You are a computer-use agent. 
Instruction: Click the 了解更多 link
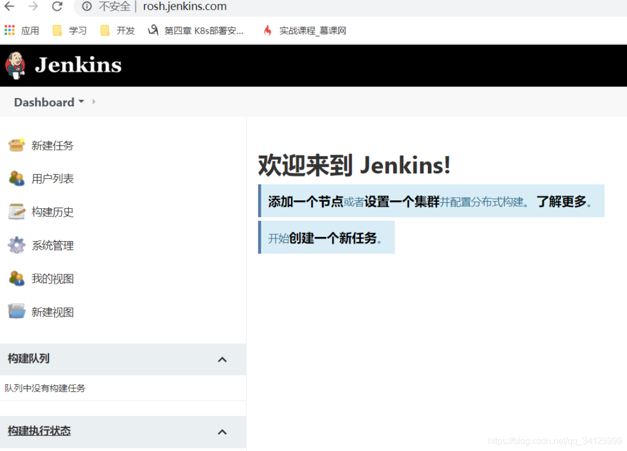click(562, 202)
